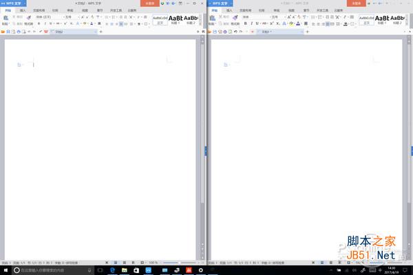Adjust zoom slider in left window status bar
413x275 pixels.
(180, 263)
